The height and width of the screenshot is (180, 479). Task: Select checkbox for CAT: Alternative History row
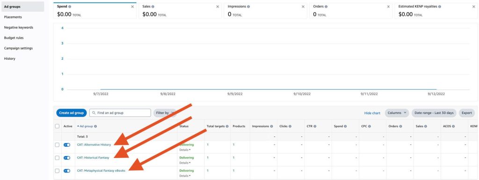pos(57,145)
